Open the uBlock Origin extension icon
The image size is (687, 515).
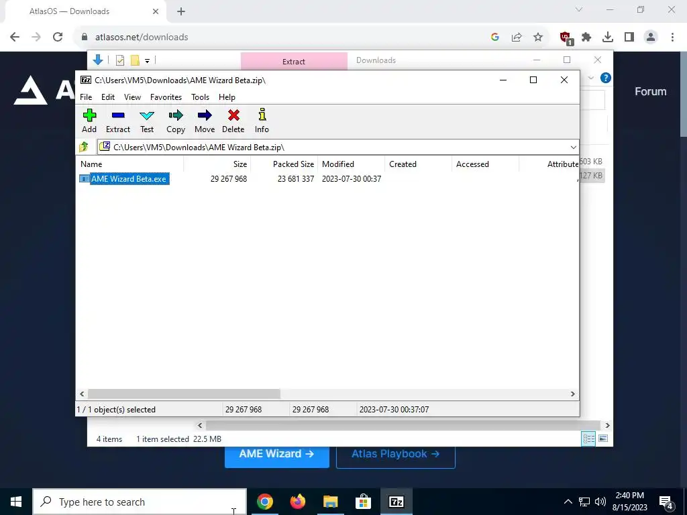566,38
